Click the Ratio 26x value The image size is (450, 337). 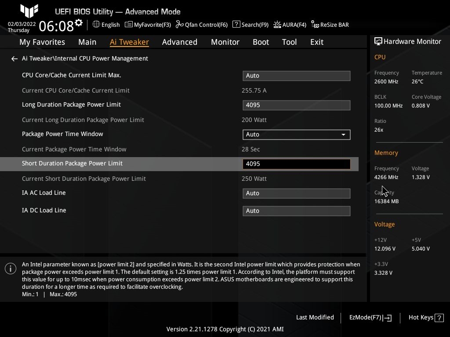[378, 130]
